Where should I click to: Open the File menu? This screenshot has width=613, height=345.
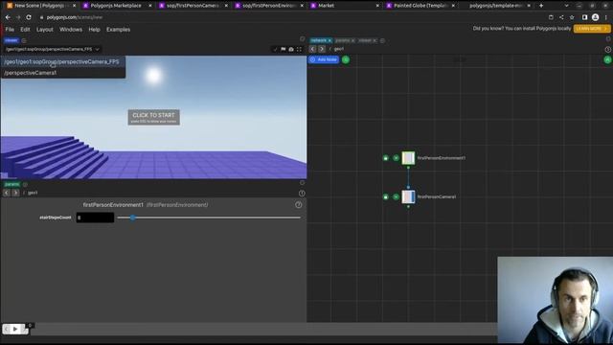[x=10, y=30]
